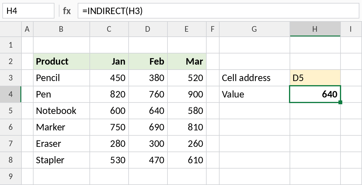Click Pen's Jan value 820

coord(109,94)
